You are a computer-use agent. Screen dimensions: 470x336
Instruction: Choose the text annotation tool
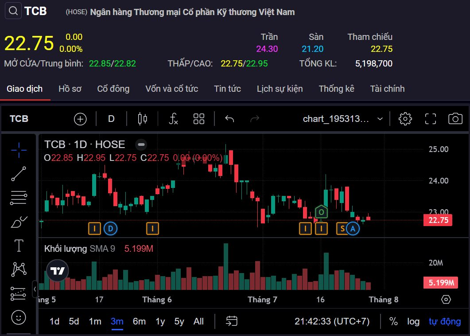point(19,245)
